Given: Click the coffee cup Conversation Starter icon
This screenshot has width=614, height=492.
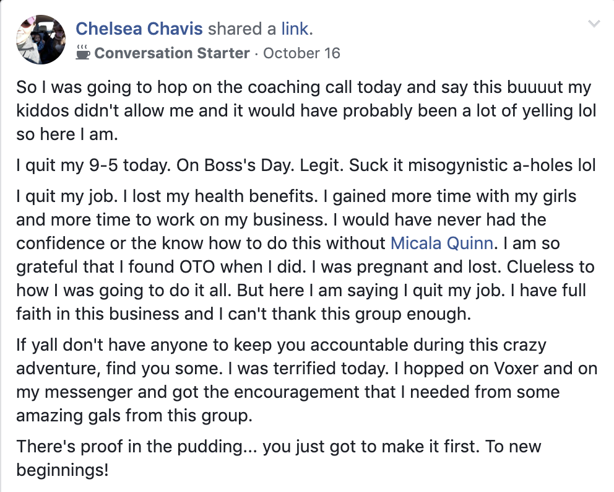Looking at the screenshot, I should (82, 53).
